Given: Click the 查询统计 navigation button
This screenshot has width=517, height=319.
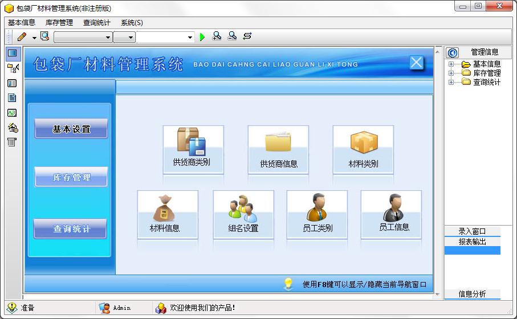Looking at the screenshot, I should tap(70, 228).
